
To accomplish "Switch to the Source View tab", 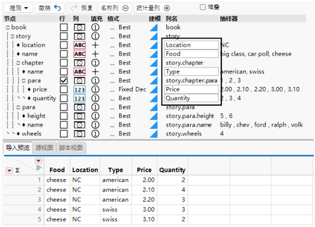I will point(44,148).
